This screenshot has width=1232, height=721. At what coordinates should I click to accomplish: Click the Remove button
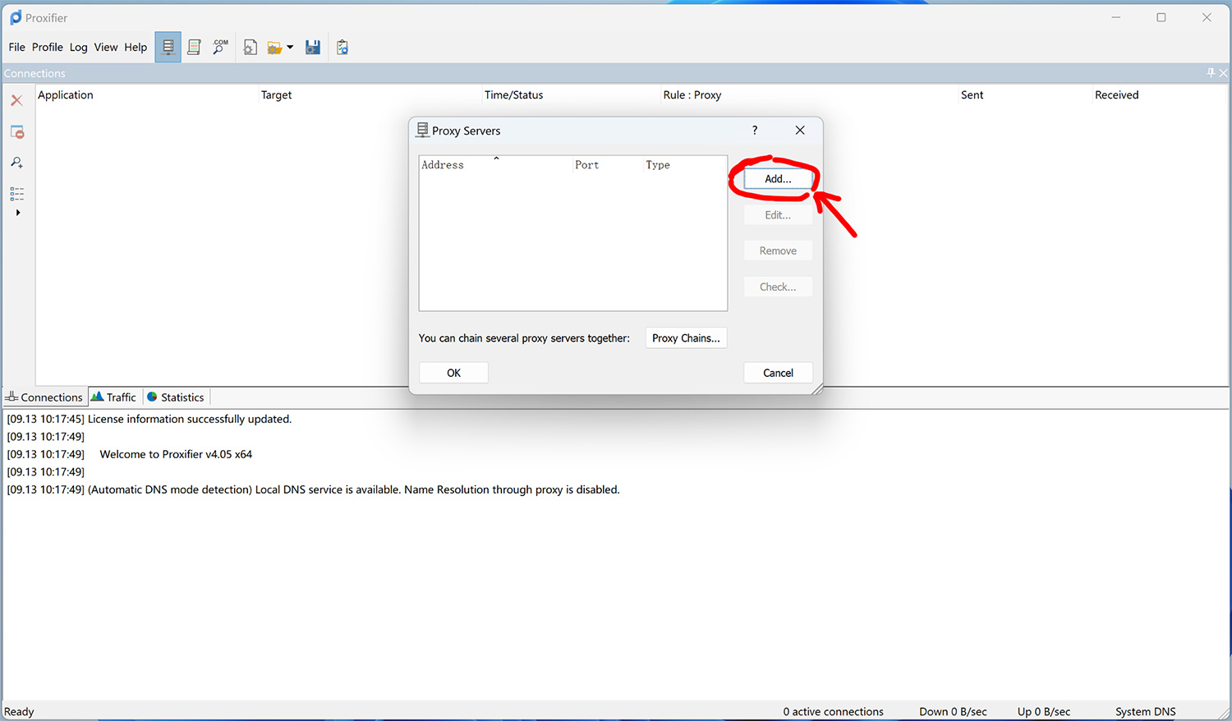778,250
